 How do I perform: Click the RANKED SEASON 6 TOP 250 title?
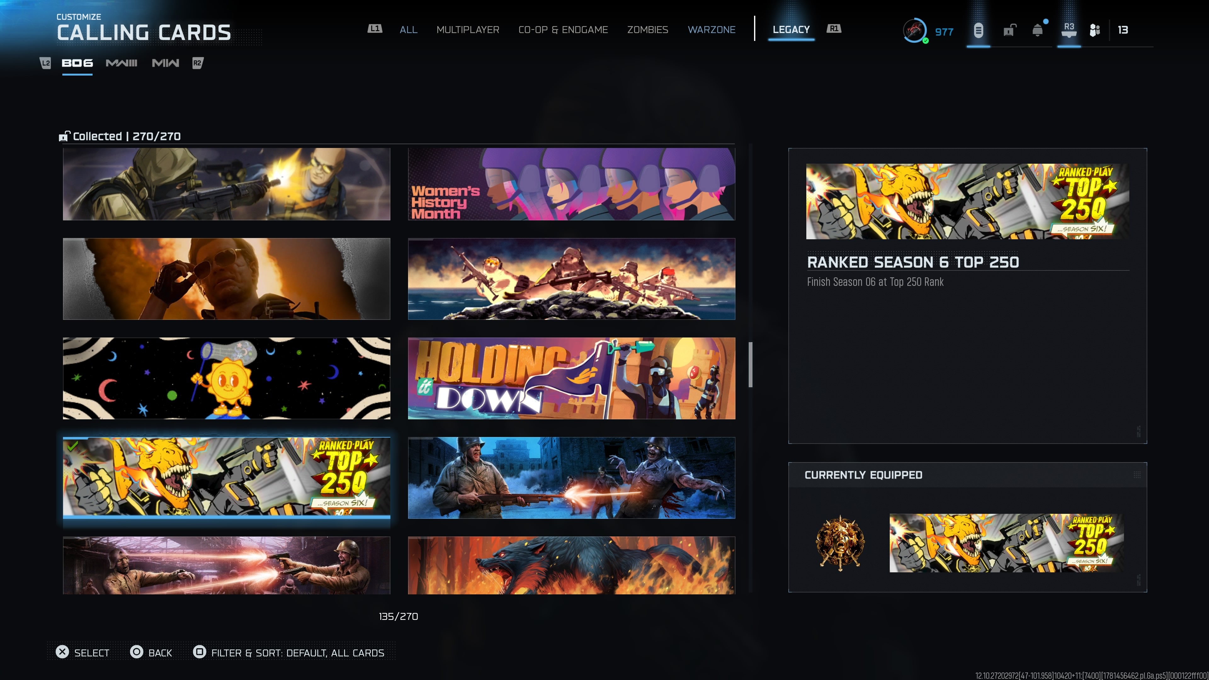(913, 262)
